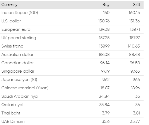149x125 pixels.
Task: Select the Swiss franc row label
Action: [x=12, y=46]
